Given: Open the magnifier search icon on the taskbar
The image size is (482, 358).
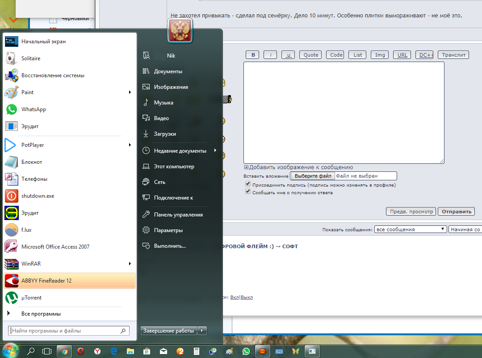Looking at the screenshot, I should pyautogui.click(x=31, y=351).
